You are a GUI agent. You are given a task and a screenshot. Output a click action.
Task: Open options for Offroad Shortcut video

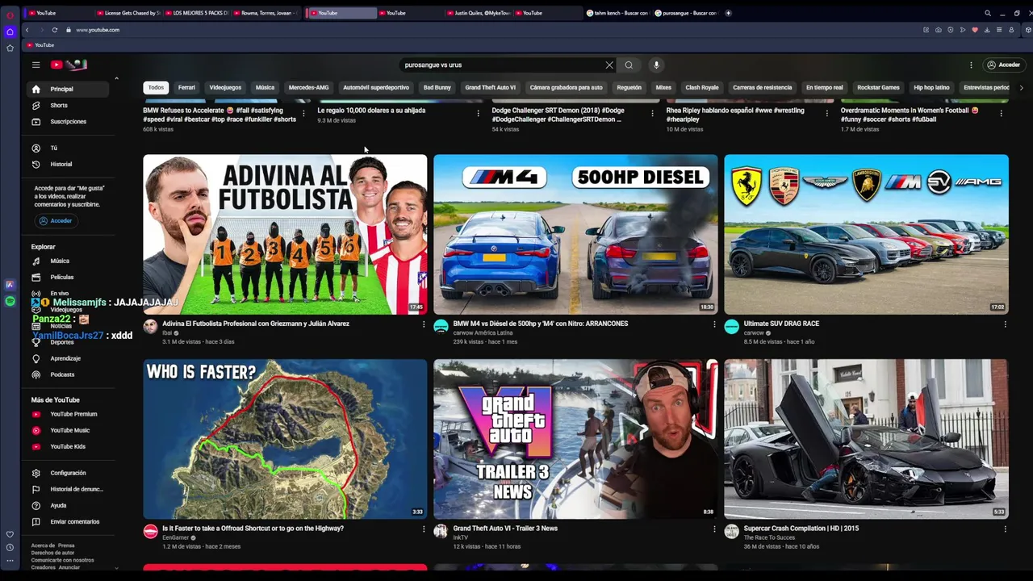pyautogui.click(x=424, y=529)
